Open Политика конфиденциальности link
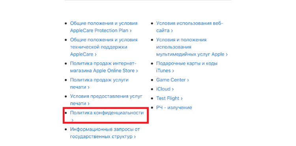The image size is (296, 146). tap(107, 116)
